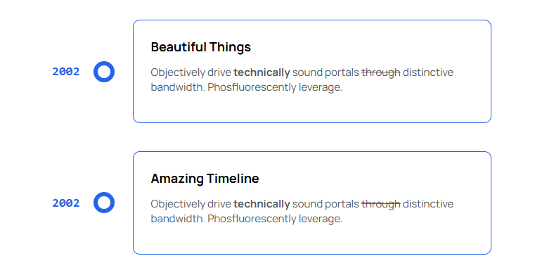
Task: Click the Beautiful Things heading
Action: tap(200, 47)
